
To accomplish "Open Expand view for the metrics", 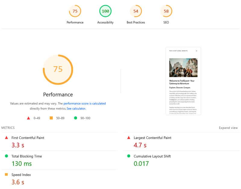I will click(228, 128).
